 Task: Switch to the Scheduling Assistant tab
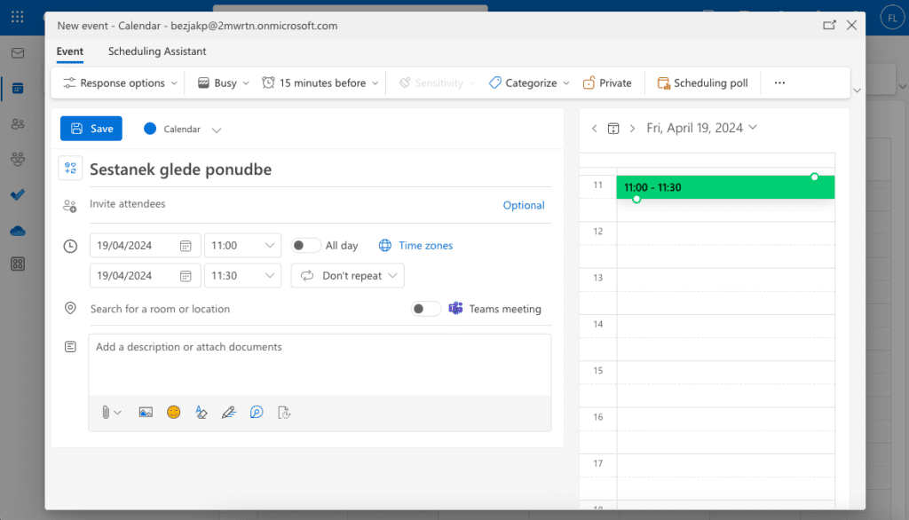[x=157, y=51]
